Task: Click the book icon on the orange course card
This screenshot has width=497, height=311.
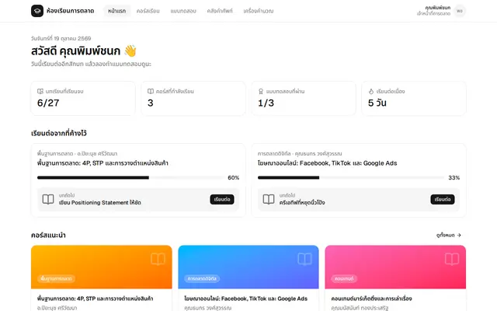Action: point(158,259)
